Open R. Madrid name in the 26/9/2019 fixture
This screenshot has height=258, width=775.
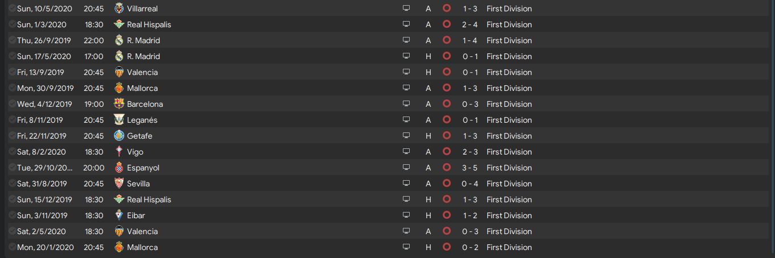click(x=144, y=40)
